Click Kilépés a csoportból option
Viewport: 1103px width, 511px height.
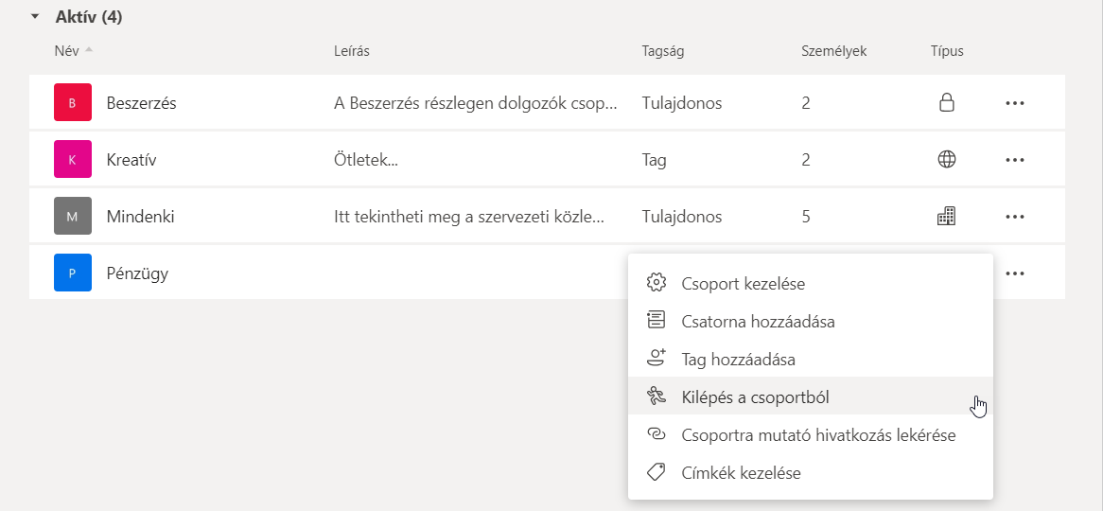[755, 397]
